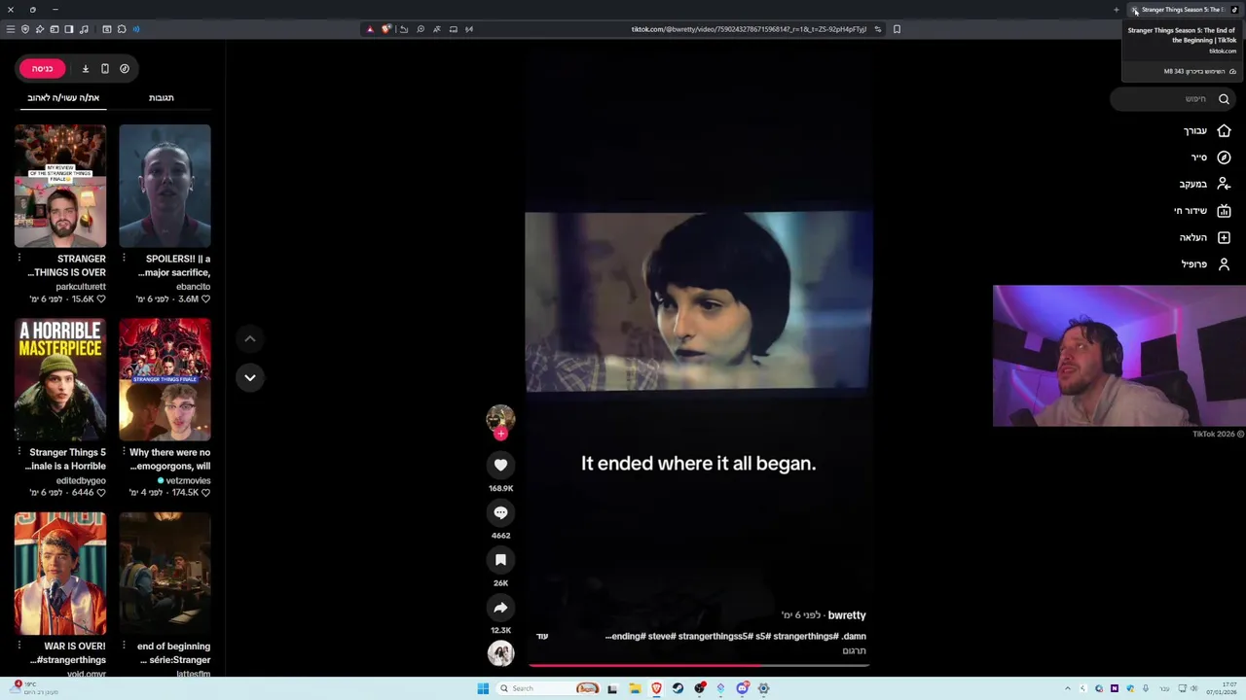Image resolution: width=1246 pixels, height=700 pixels.
Task: Open options dots for SPOILERS card
Action: 124,259
